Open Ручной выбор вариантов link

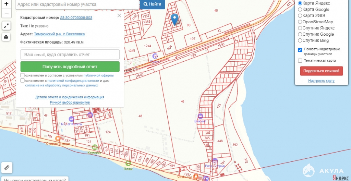(70, 102)
